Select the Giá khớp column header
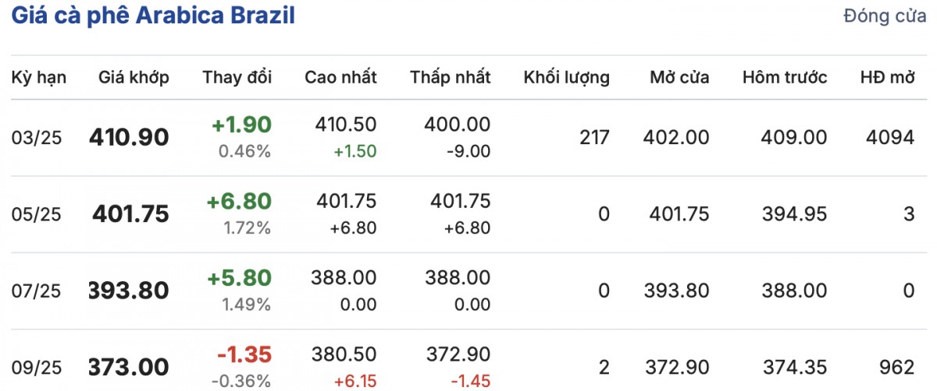The image size is (937, 391). coord(134,77)
